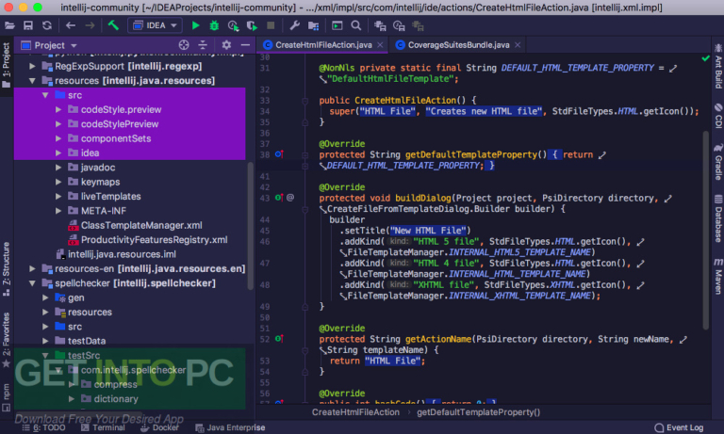The width and height of the screenshot is (724, 434).
Task: Click the green inspection checkmark indicator
Action: pyautogui.click(x=705, y=58)
